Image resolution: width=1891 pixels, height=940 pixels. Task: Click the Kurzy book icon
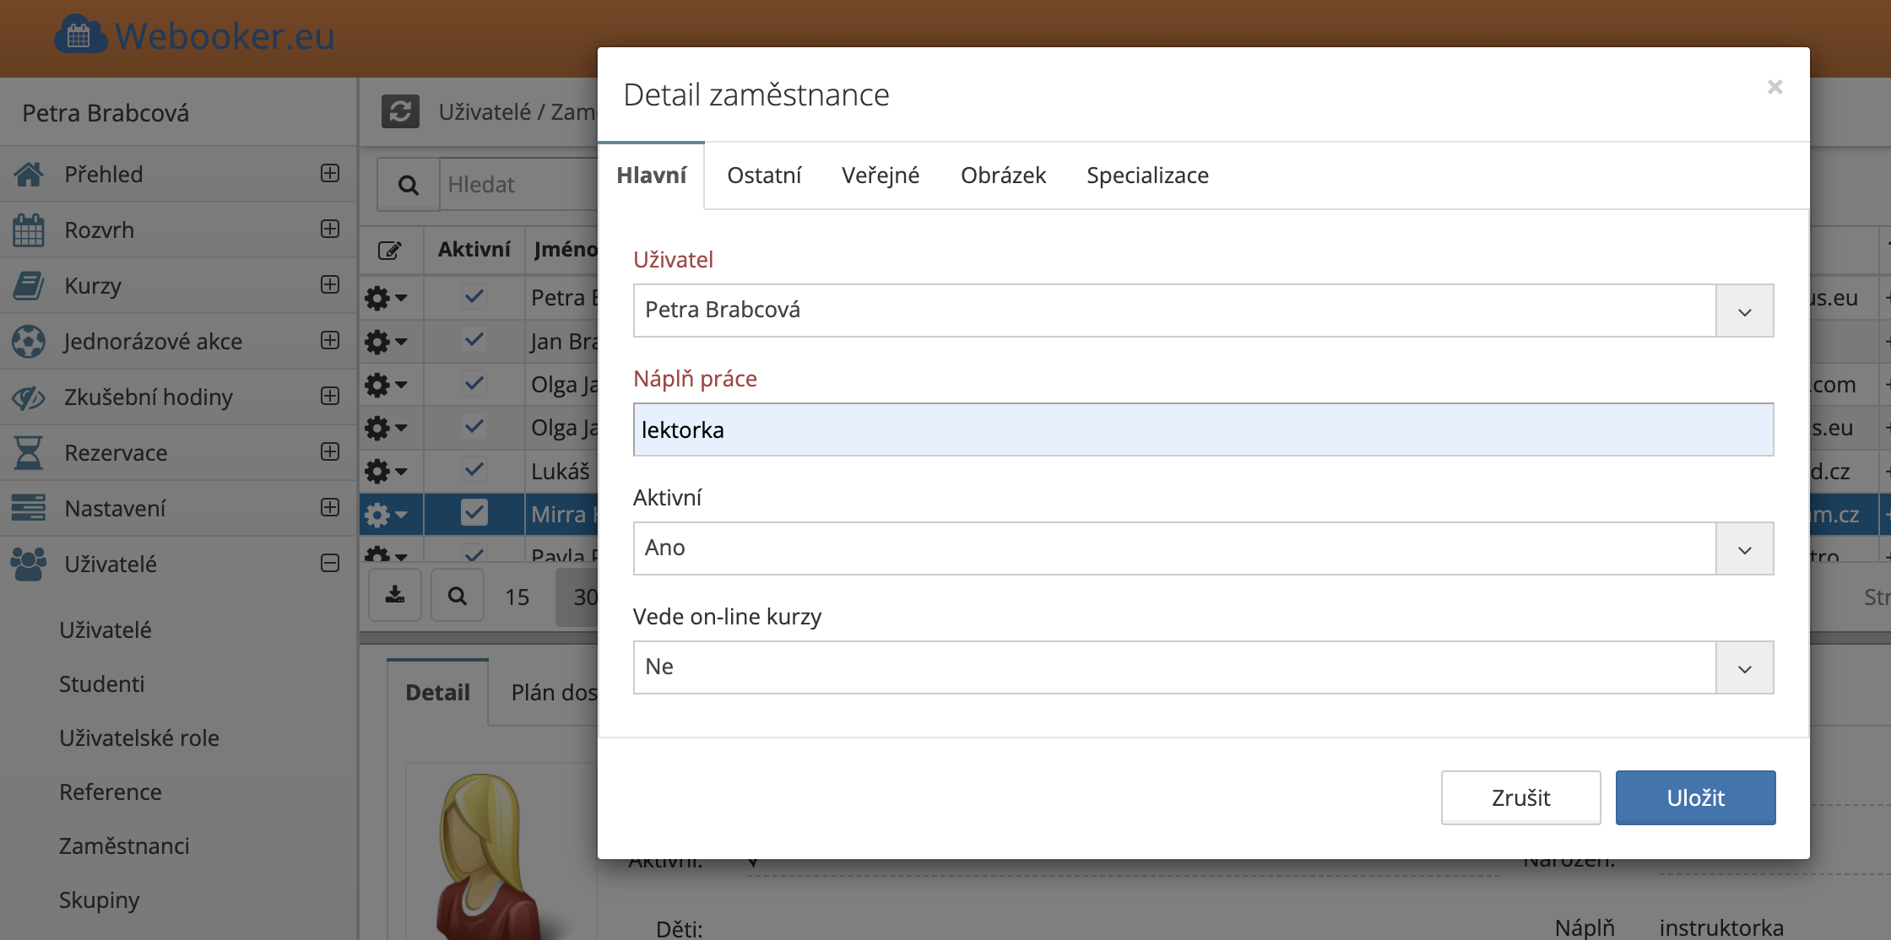pyautogui.click(x=29, y=286)
